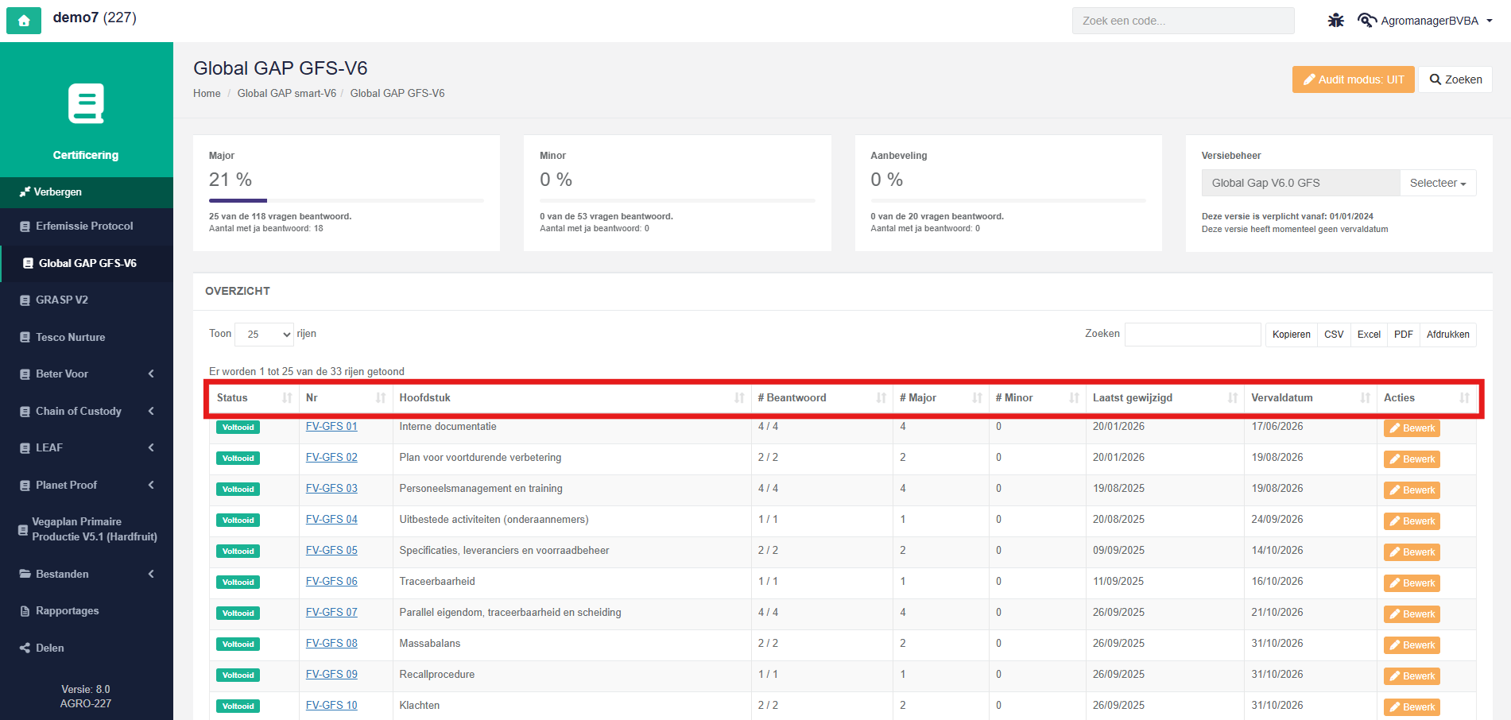This screenshot has height=720, width=1511.
Task: Open the FV-GFS 09 link
Action: point(331,675)
